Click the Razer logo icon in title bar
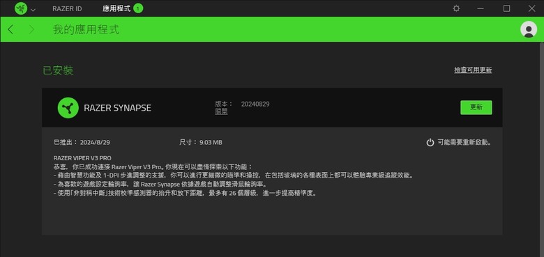Image resolution: width=544 pixels, height=257 pixels. click(21, 8)
